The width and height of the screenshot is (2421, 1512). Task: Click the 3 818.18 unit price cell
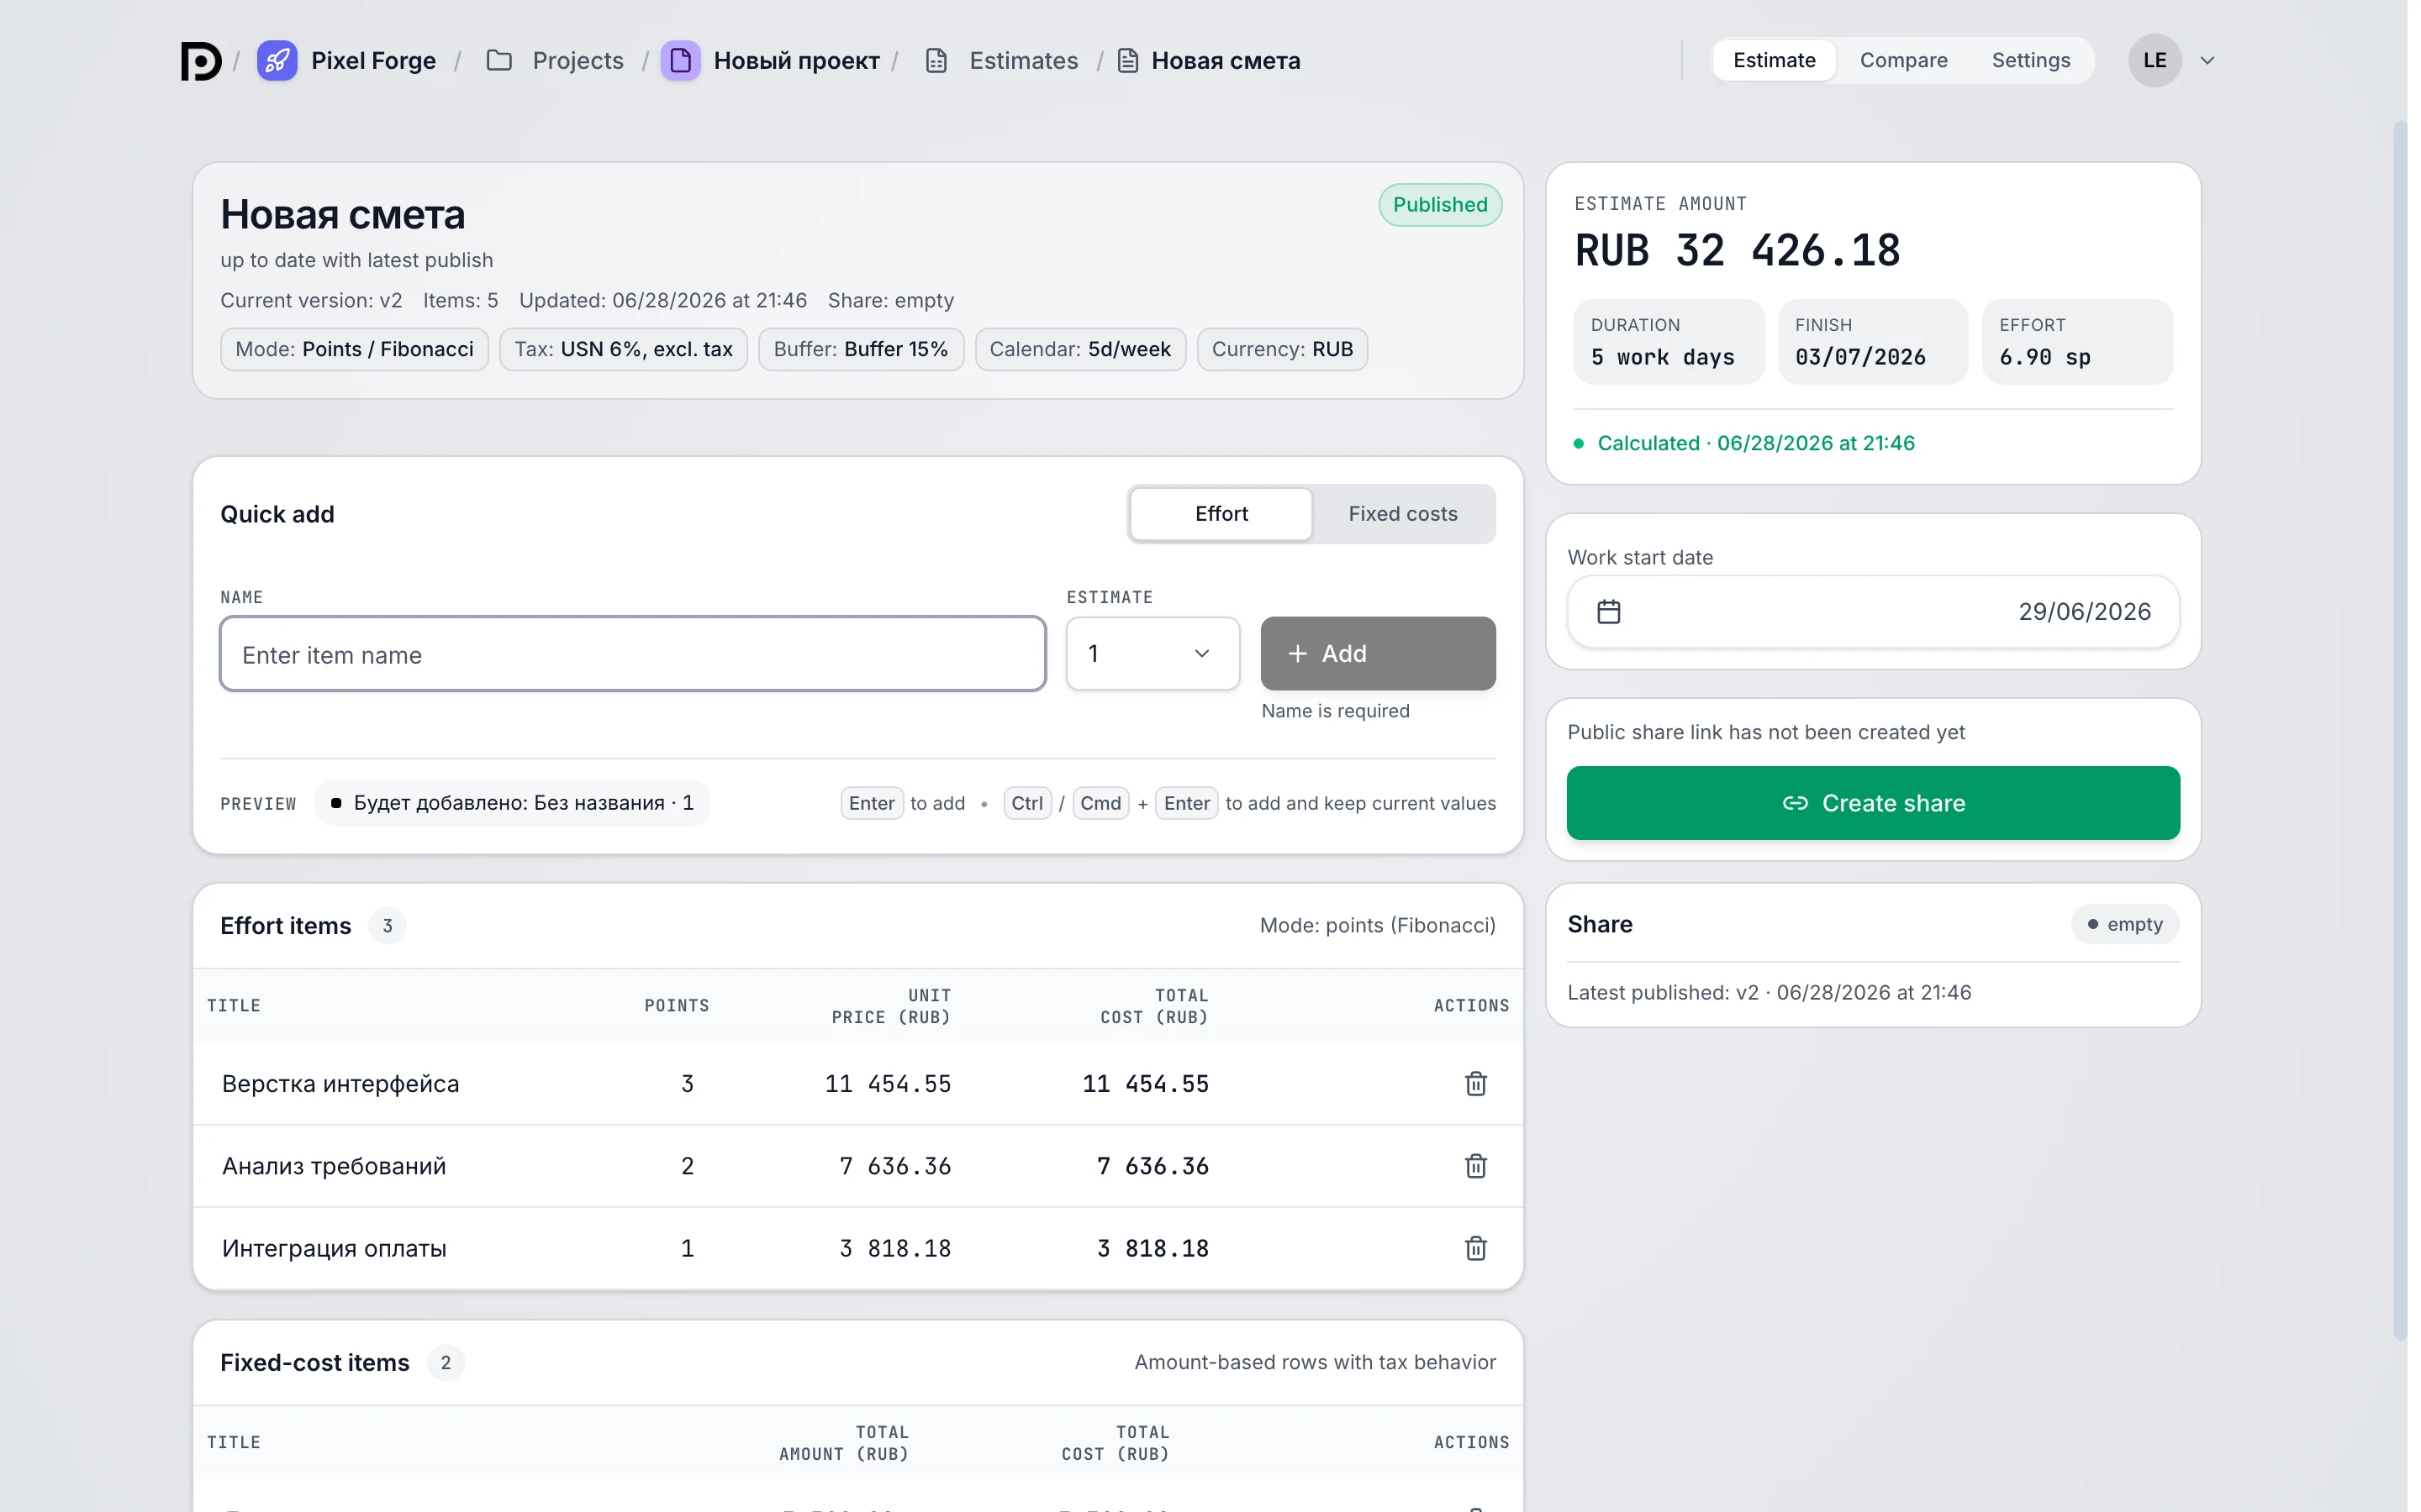click(894, 1248)
